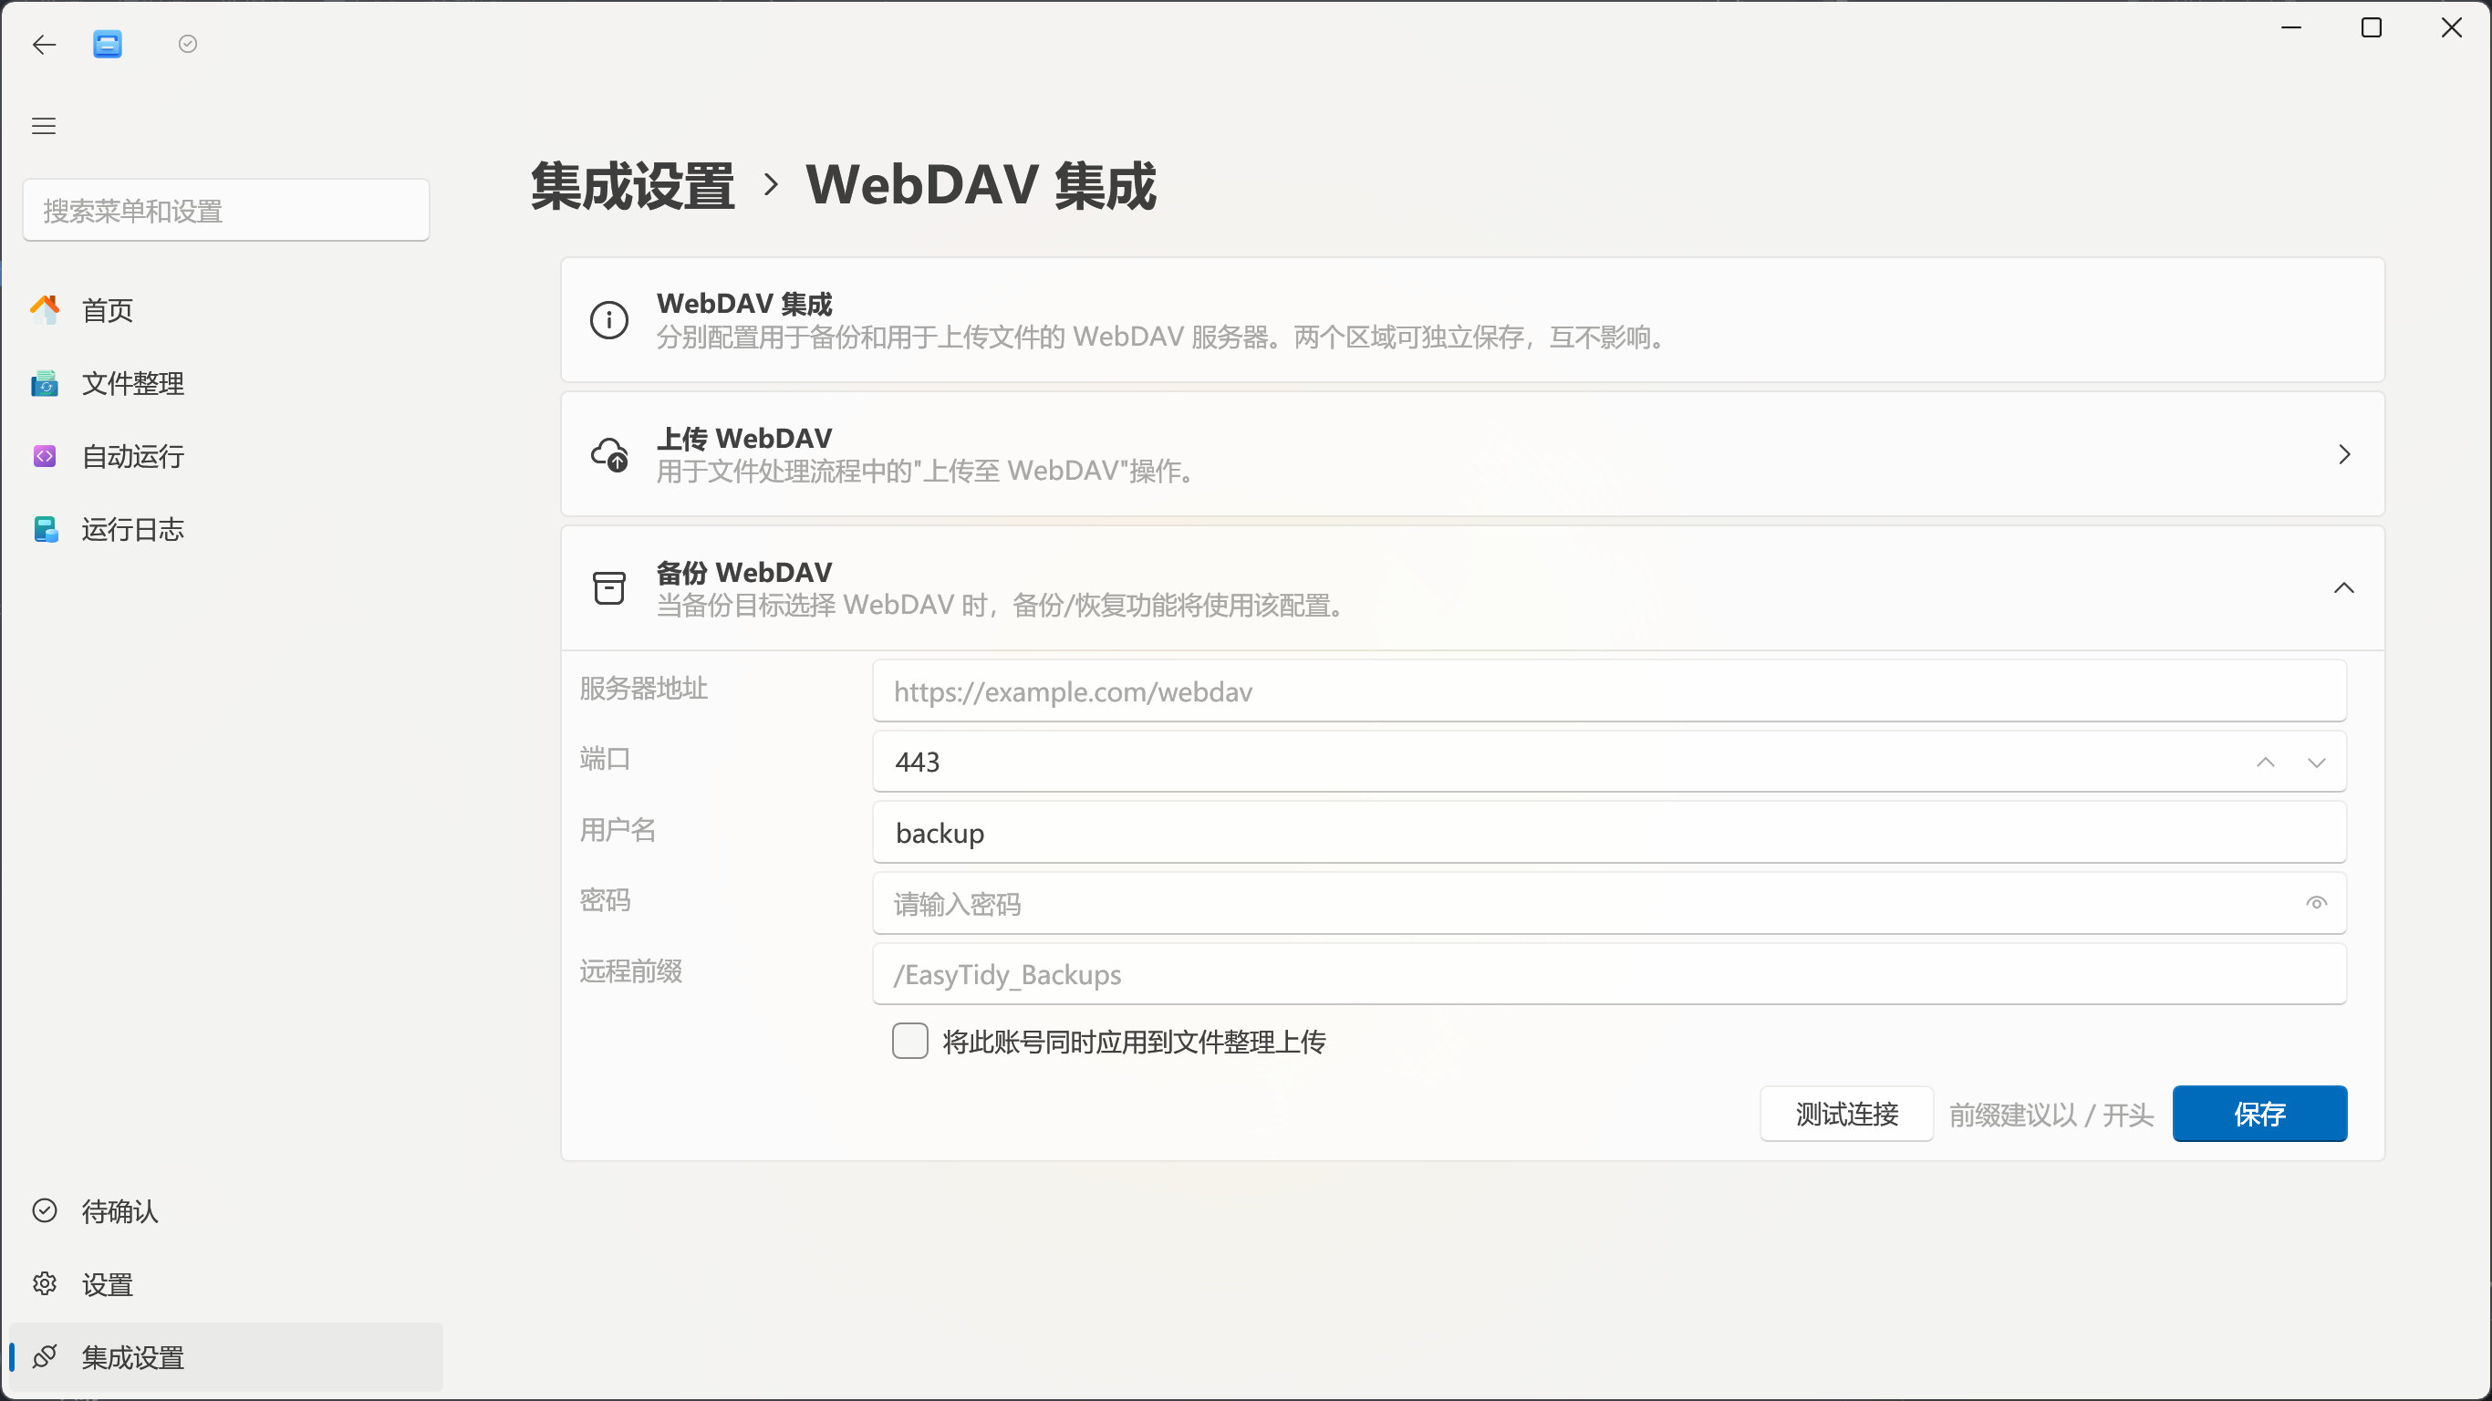Click the info icon in WebDAV 集成 card
2492x1401 pixels.
pyautogui.click(x=609, y=320)
